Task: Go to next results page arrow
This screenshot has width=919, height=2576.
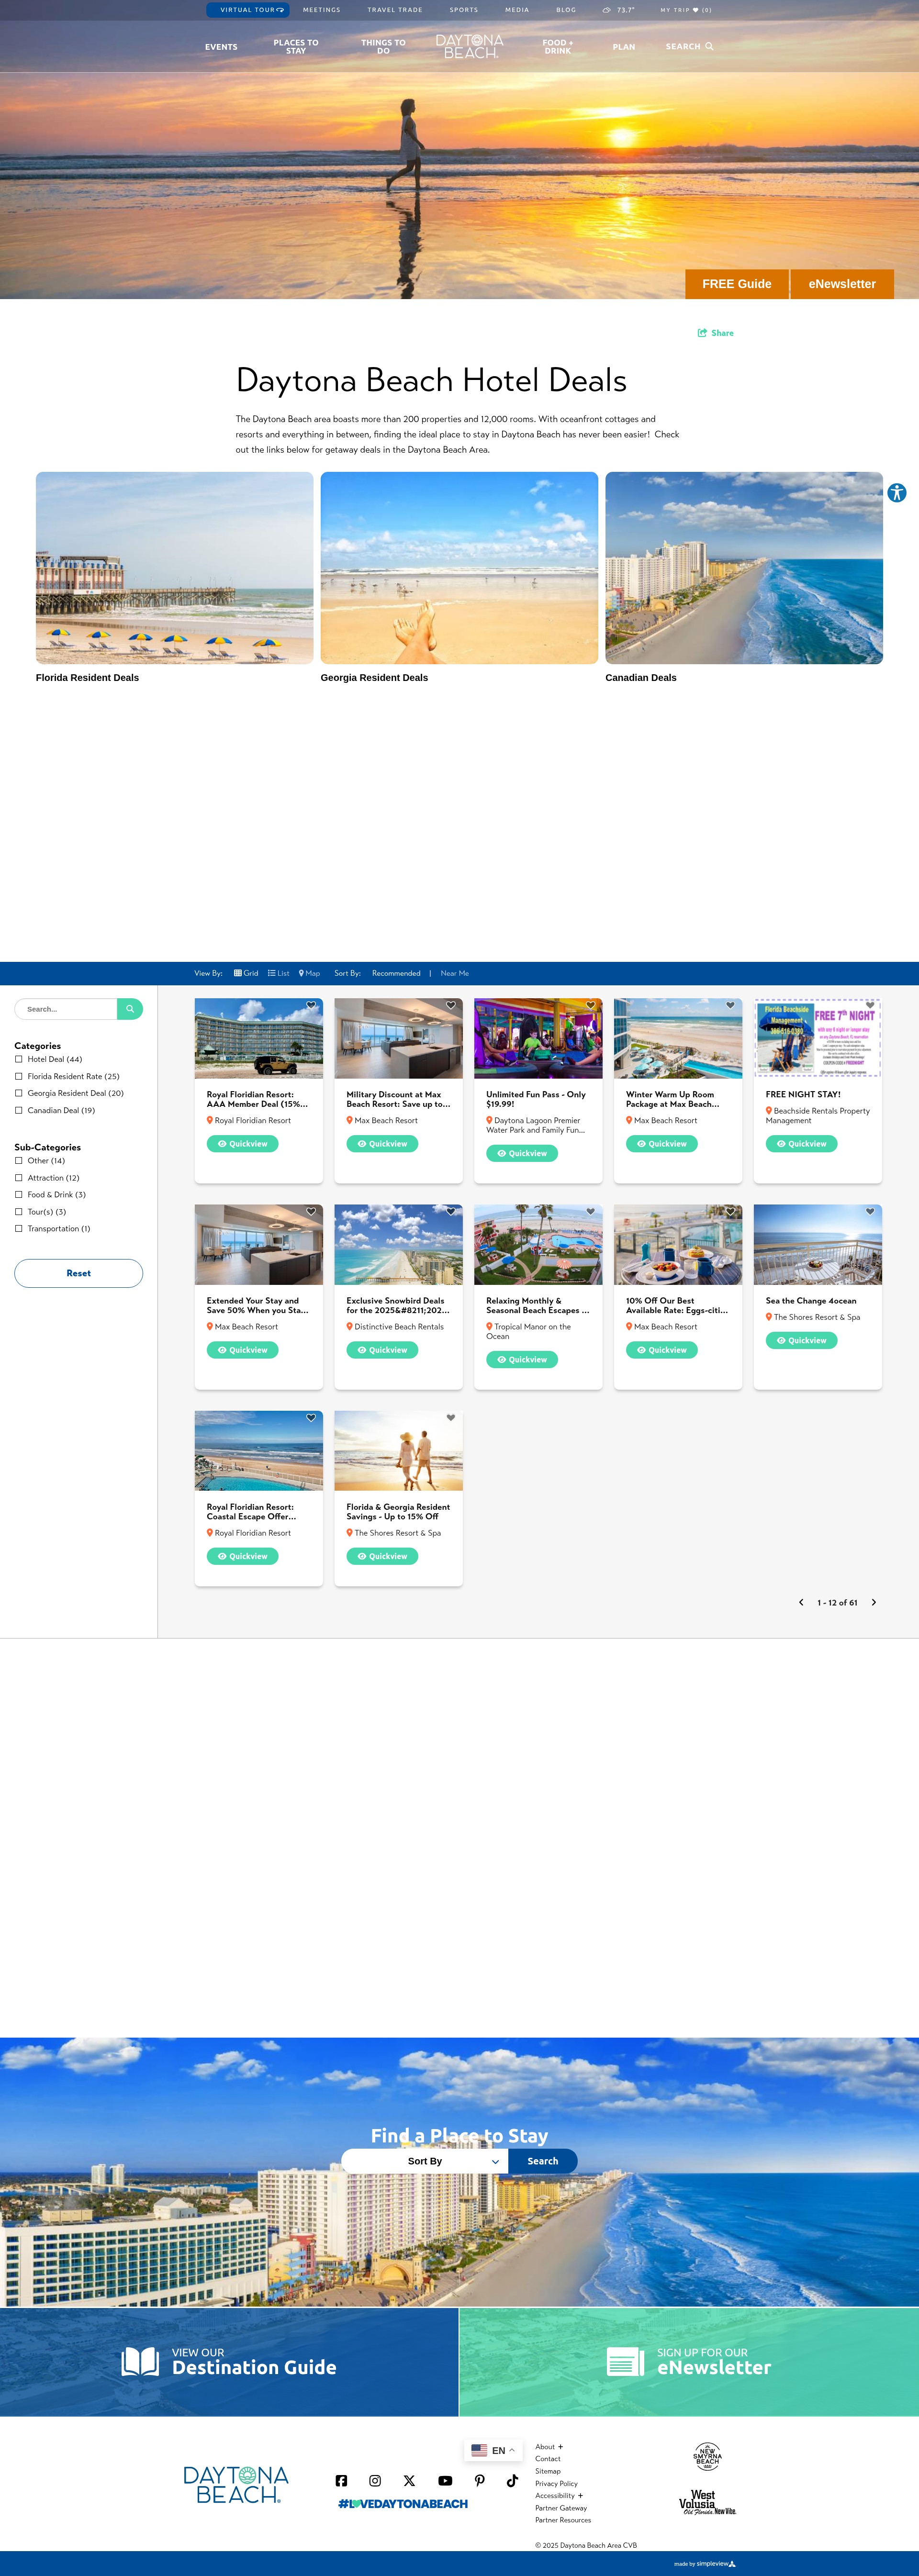Action: pyautogui.click(x=874, y=1602)
